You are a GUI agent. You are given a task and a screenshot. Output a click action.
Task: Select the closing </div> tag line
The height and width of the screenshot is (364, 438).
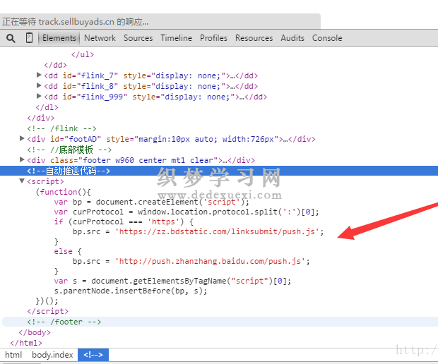pyautogui.click(x=41, y=118)
